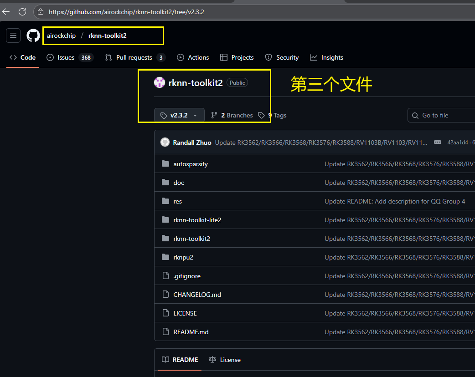475x377 pixels.
Task: Open the rknn-toolkit-lite2 folder
Action: coord(197,220)
